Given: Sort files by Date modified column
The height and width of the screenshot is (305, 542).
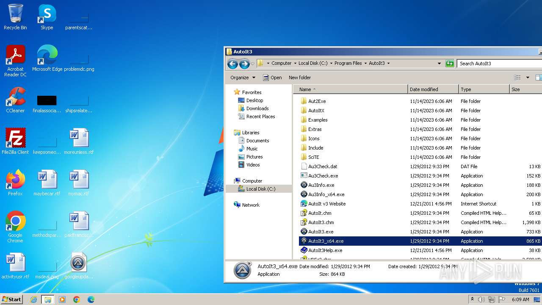Looking at the screenshot, I should pos(433,89).
